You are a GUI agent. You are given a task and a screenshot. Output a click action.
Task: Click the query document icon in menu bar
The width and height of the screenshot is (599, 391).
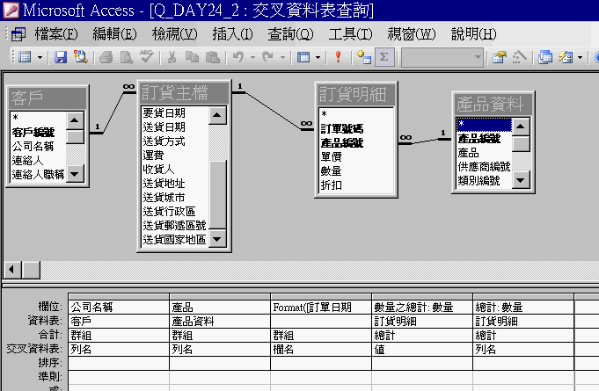[x=18, y=34]
